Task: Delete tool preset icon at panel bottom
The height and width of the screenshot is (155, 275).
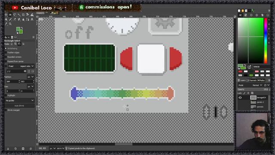Action: pos(23,149)
